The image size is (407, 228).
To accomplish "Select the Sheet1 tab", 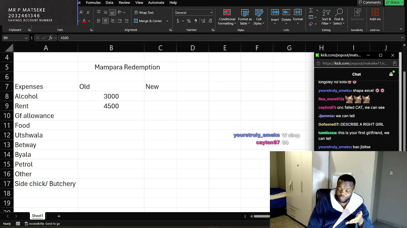I will (x=38, y=216).
